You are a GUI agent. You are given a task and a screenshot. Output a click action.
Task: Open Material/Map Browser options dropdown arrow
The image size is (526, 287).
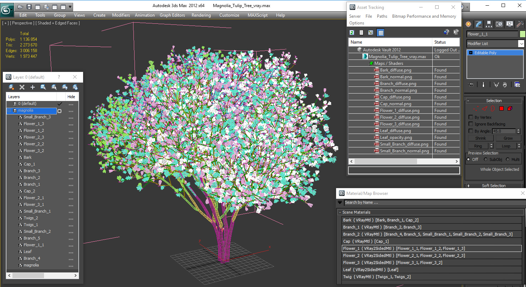340,203
